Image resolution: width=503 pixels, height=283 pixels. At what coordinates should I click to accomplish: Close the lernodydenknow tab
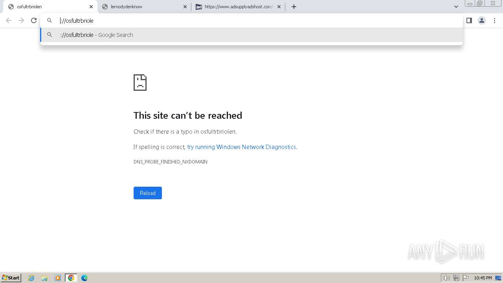(x=185, y=7)
